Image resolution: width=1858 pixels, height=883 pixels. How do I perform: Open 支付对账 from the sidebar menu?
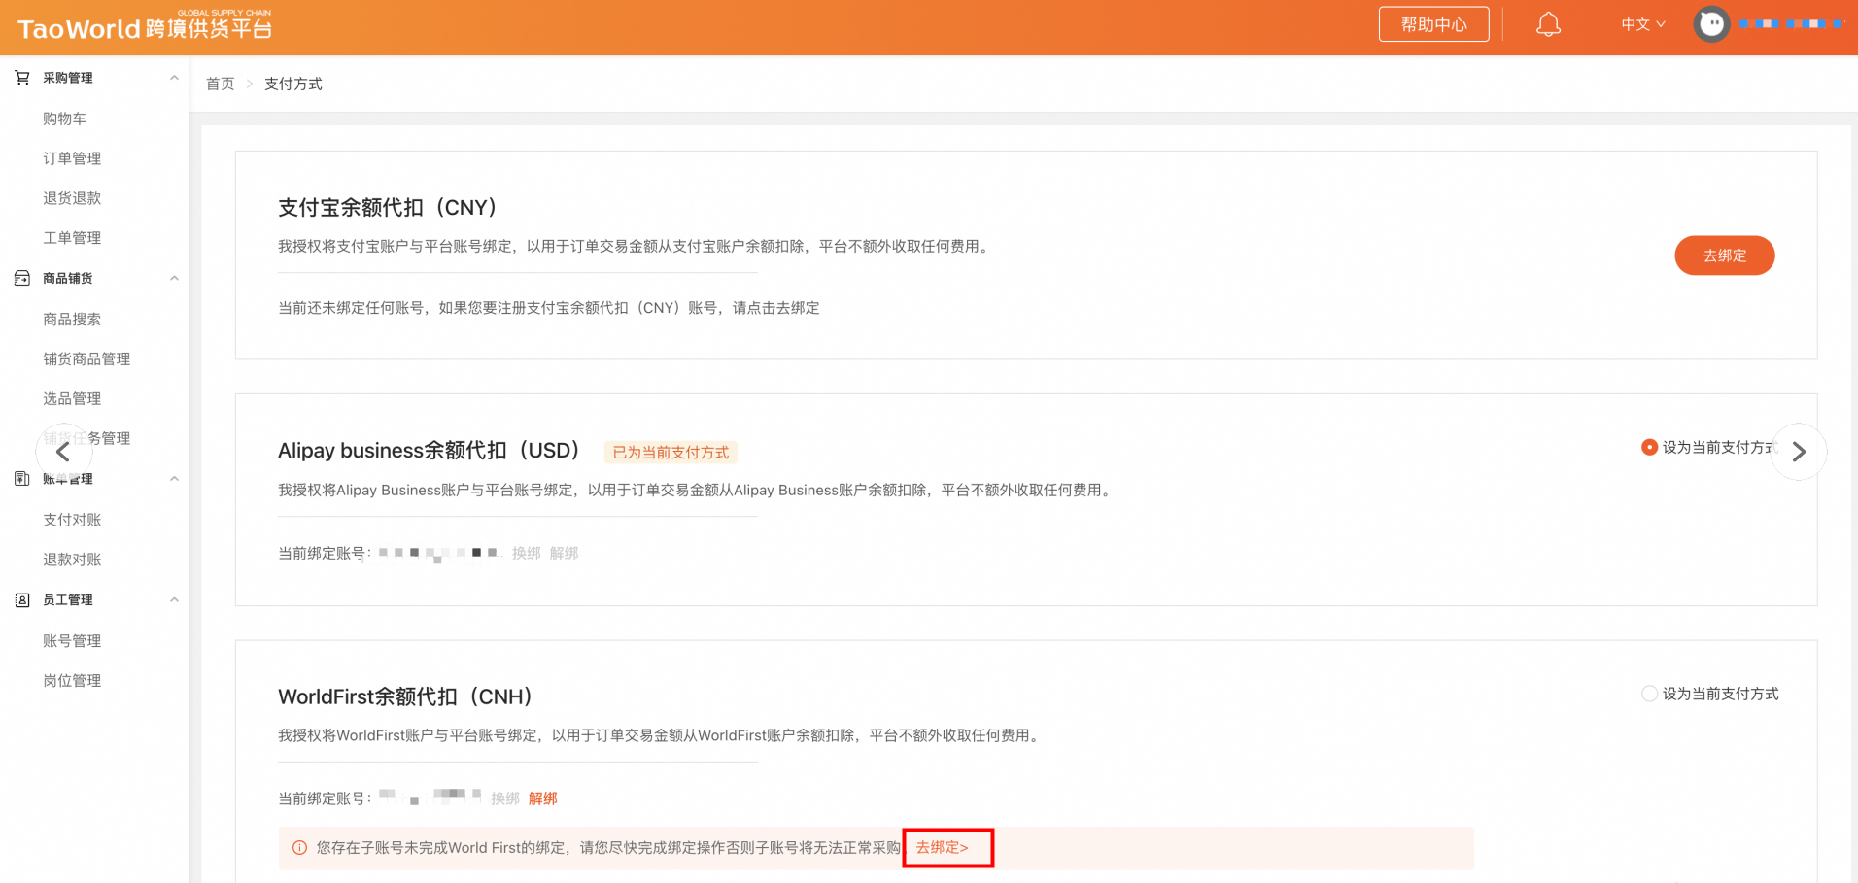pyautogui.click(x=71, y=519)
